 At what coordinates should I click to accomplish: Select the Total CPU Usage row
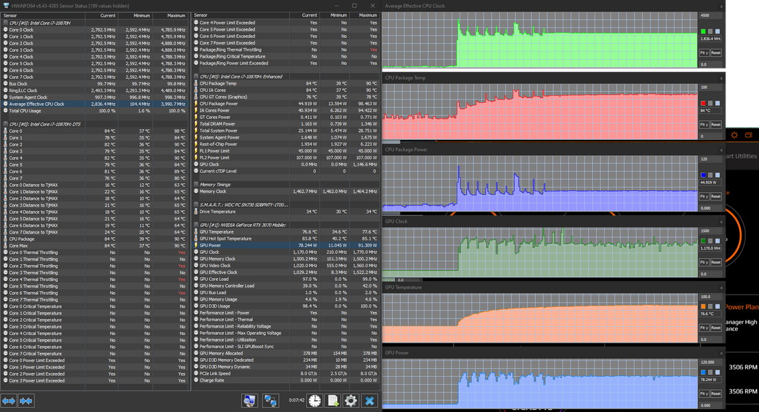click(94, 111)
